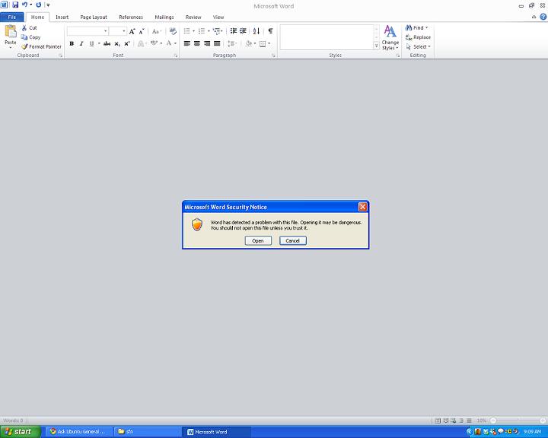The height and width of the screenshot is (438, 548).
Task: Open the Mailings tab
Action: [x=164, y=17]
